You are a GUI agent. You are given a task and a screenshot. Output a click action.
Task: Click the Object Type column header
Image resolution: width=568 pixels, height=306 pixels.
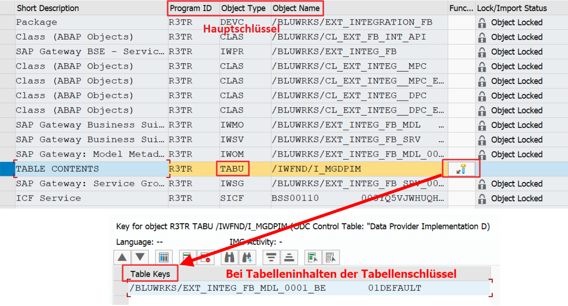243,8
